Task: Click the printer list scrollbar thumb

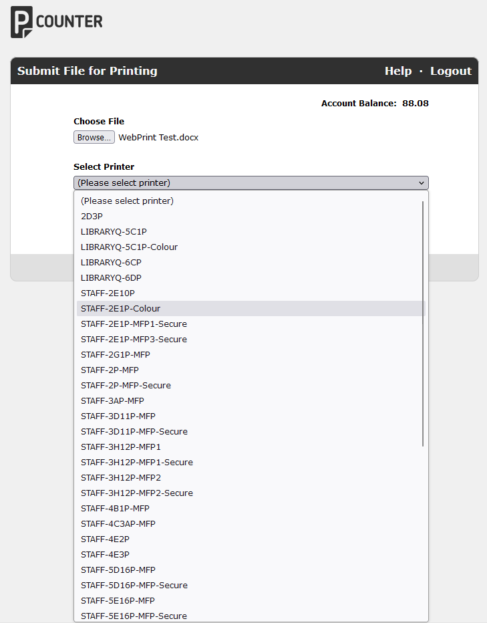Action: click(423, 324)
